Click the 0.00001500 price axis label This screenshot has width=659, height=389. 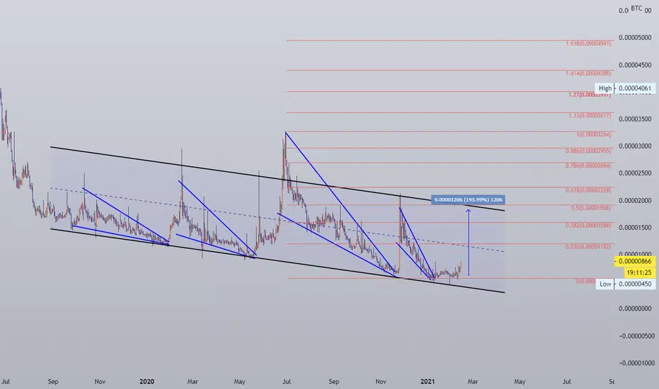tap(635, 228)
